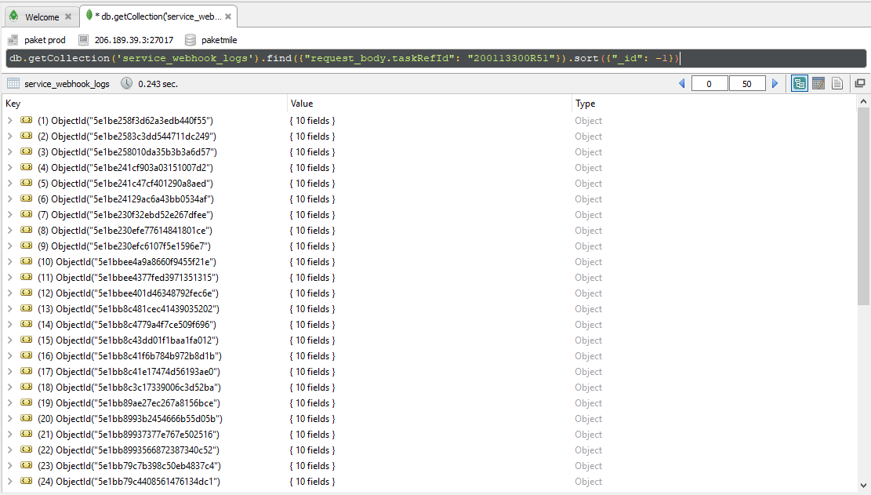
Task: Click the document icon of row (12)
Action: 26,293
